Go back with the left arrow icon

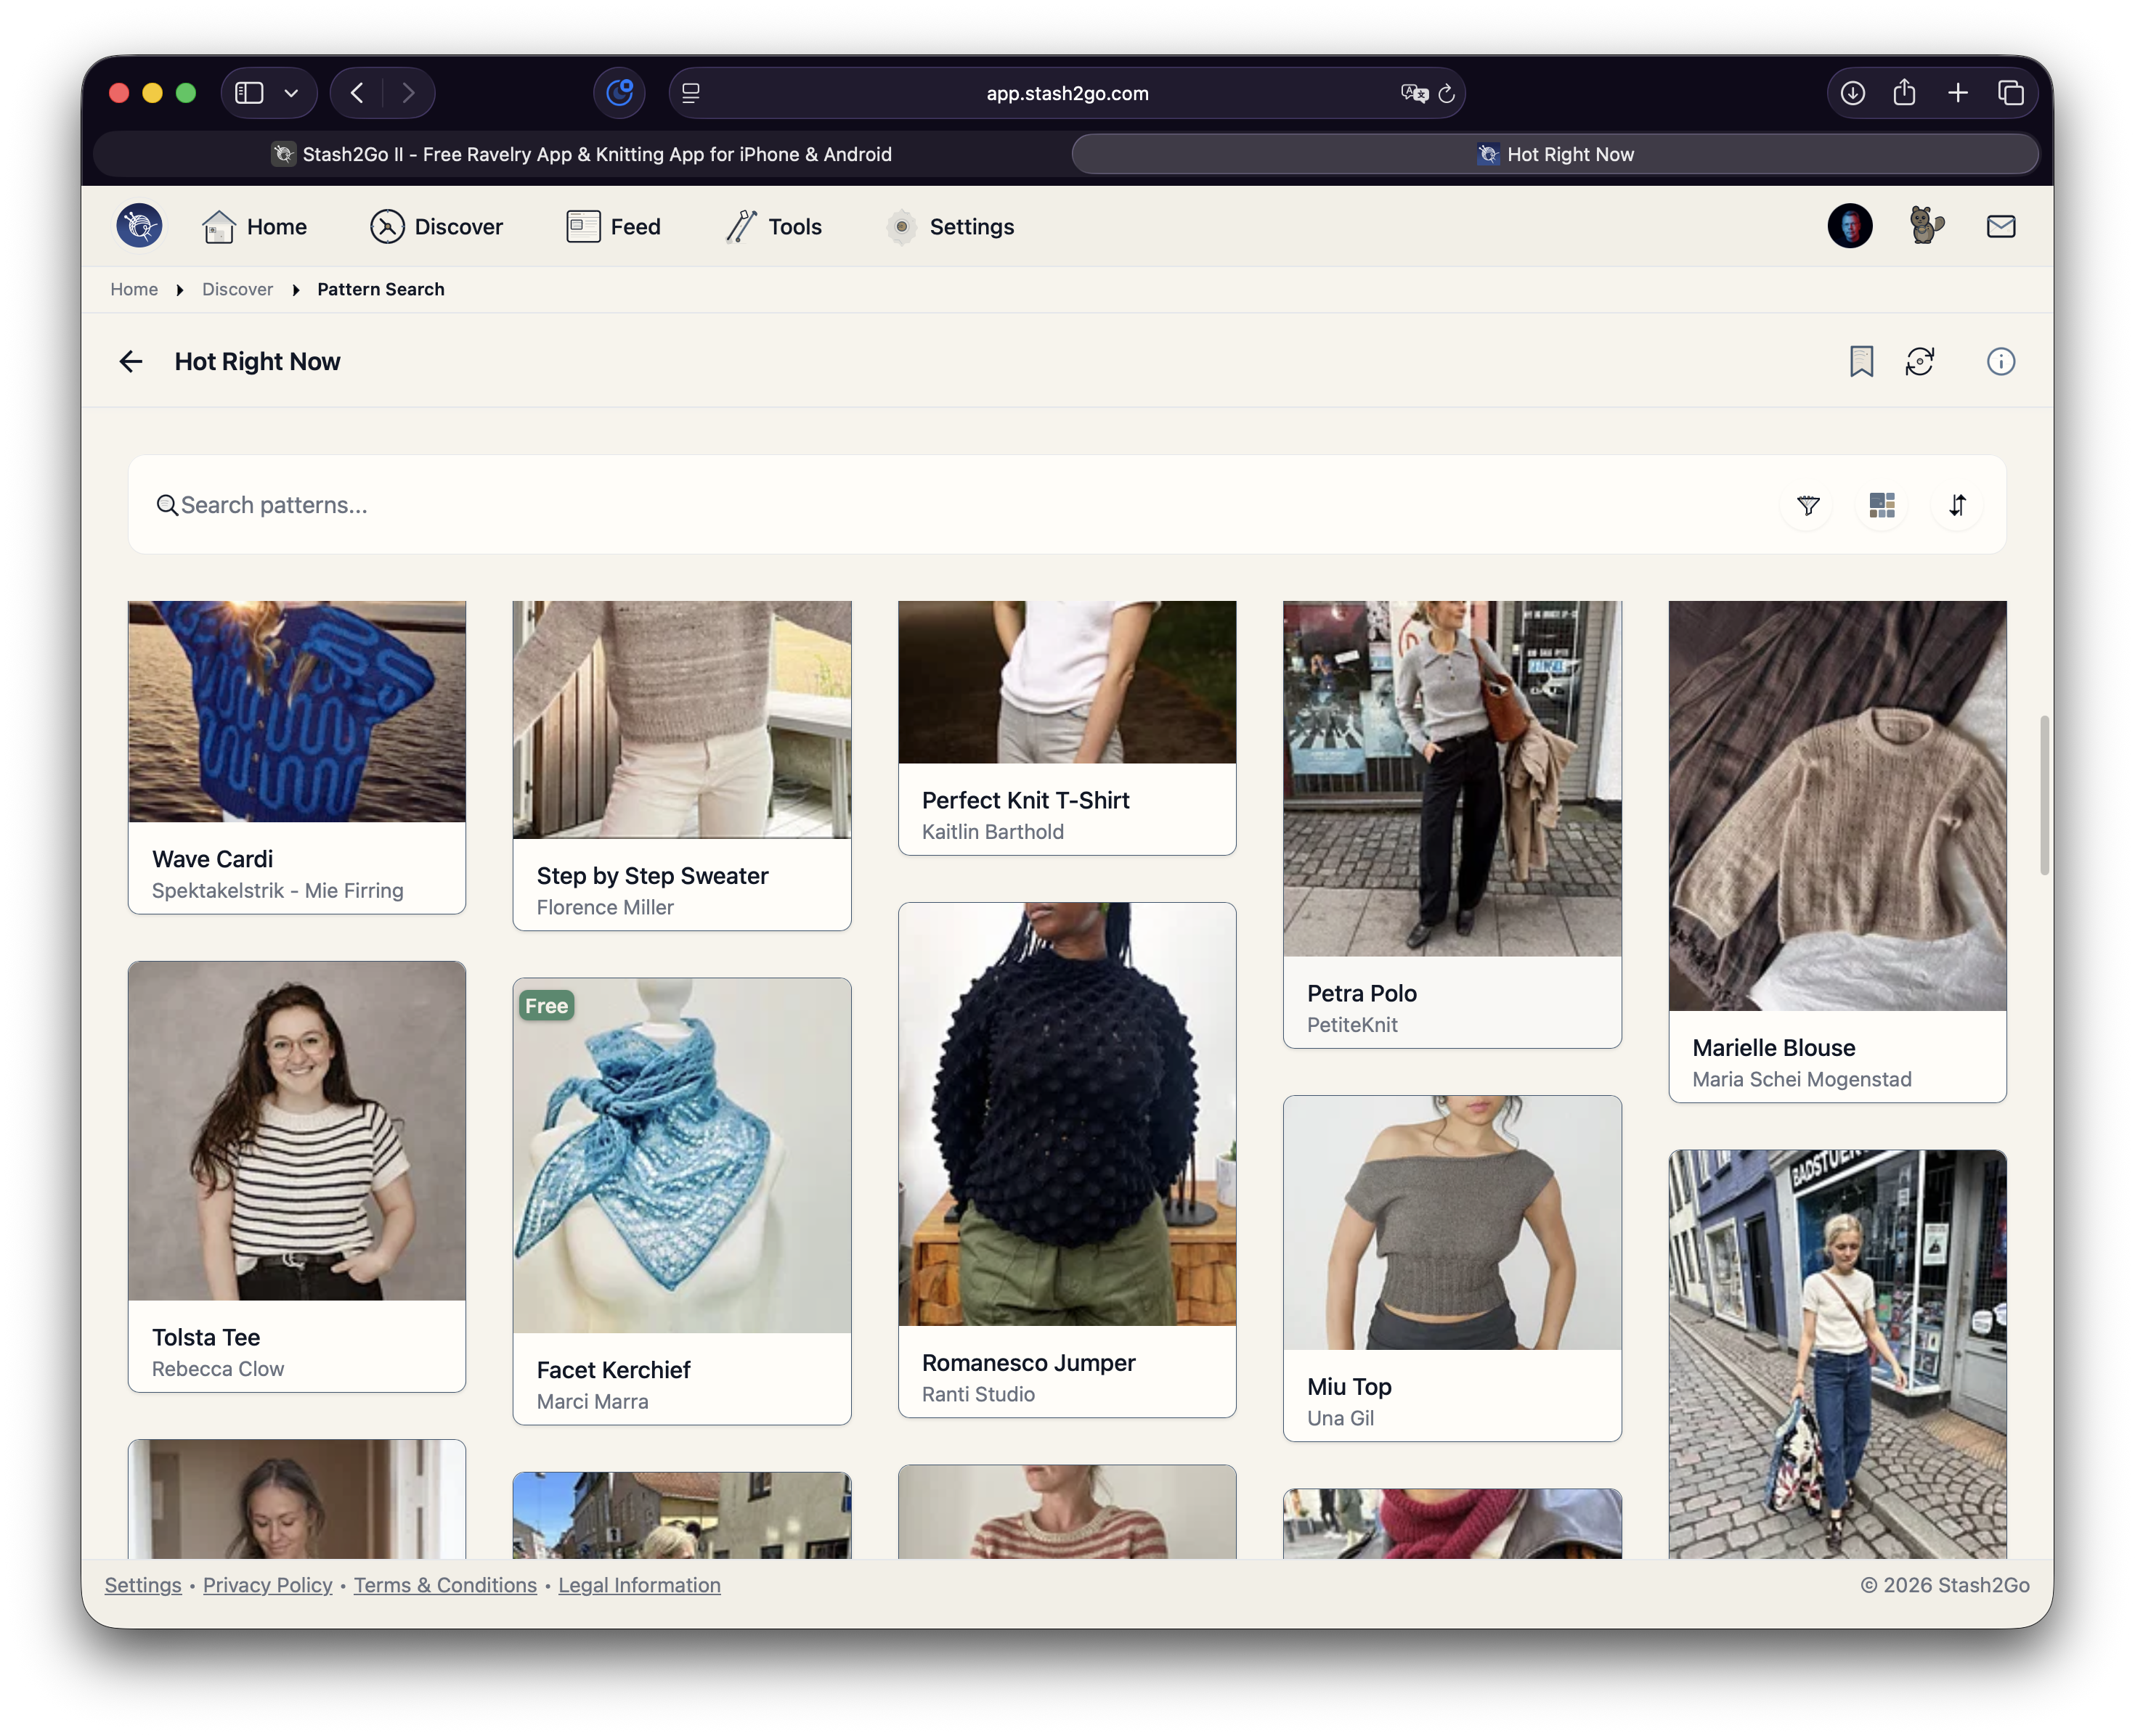[131, 361]
